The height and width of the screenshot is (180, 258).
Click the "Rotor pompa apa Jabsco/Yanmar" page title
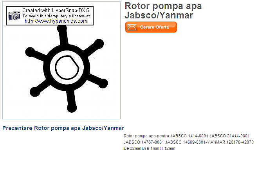click(x=163, y=11)
